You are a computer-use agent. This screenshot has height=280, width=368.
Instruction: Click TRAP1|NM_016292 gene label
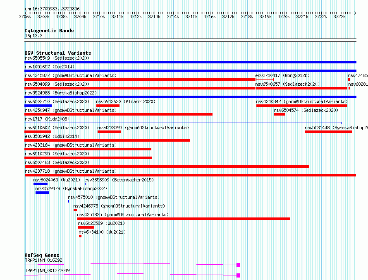click(43, 260)
